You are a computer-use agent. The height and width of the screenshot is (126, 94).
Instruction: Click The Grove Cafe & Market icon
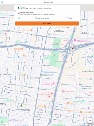45,106
